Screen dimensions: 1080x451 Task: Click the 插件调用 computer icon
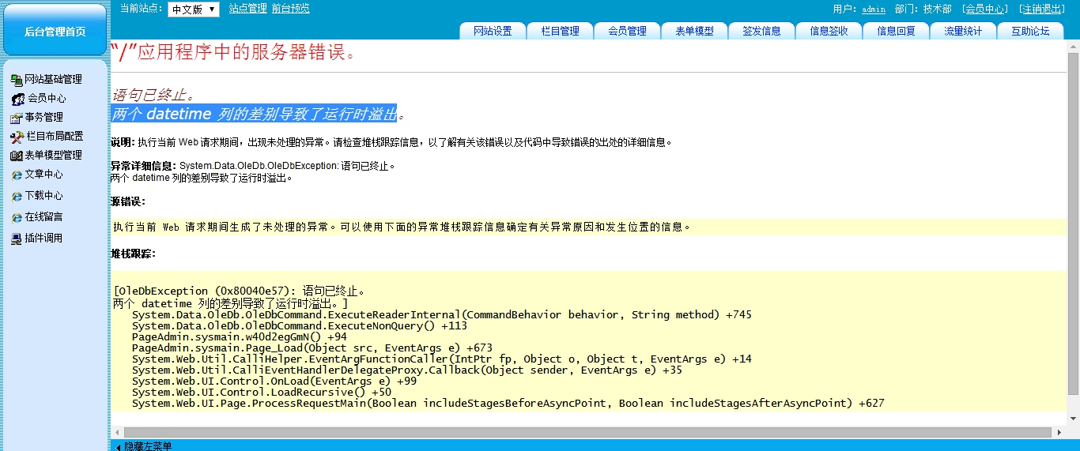pos(17,239)
